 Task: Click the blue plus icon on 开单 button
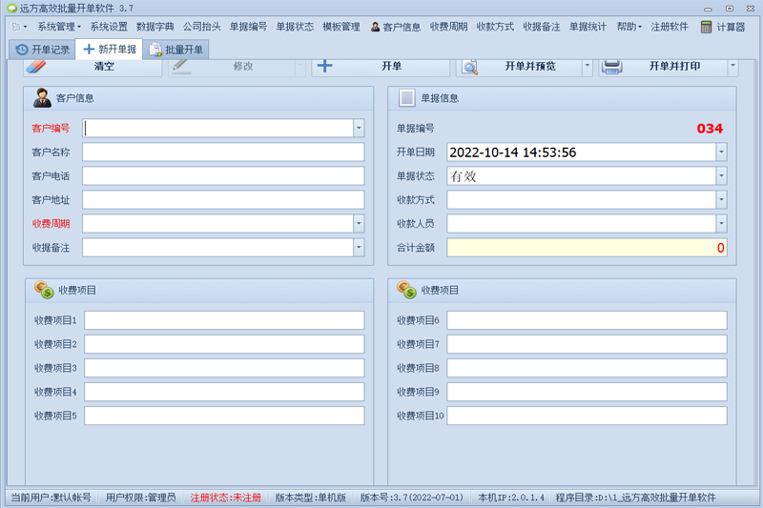coord(324,66)
